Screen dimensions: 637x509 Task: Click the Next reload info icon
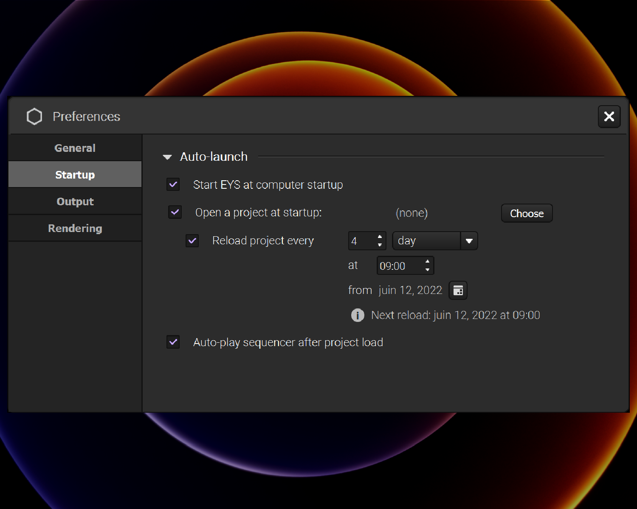358,315
